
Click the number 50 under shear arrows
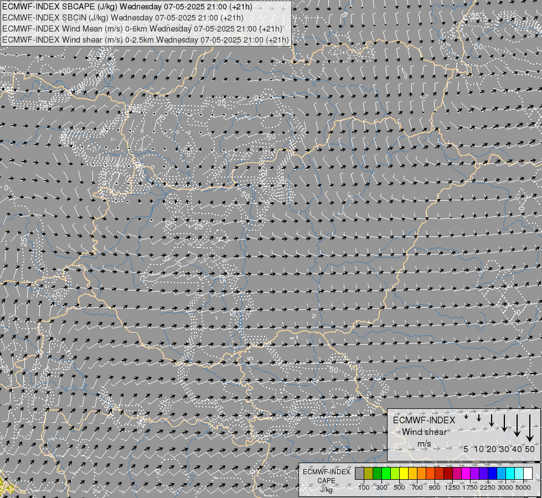pyautogui.click(x=530, y=449)
